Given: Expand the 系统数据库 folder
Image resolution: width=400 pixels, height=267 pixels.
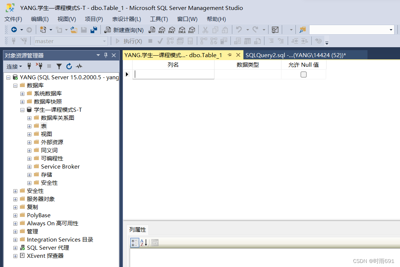Looking at the screenshot, I should click(23, 94).
